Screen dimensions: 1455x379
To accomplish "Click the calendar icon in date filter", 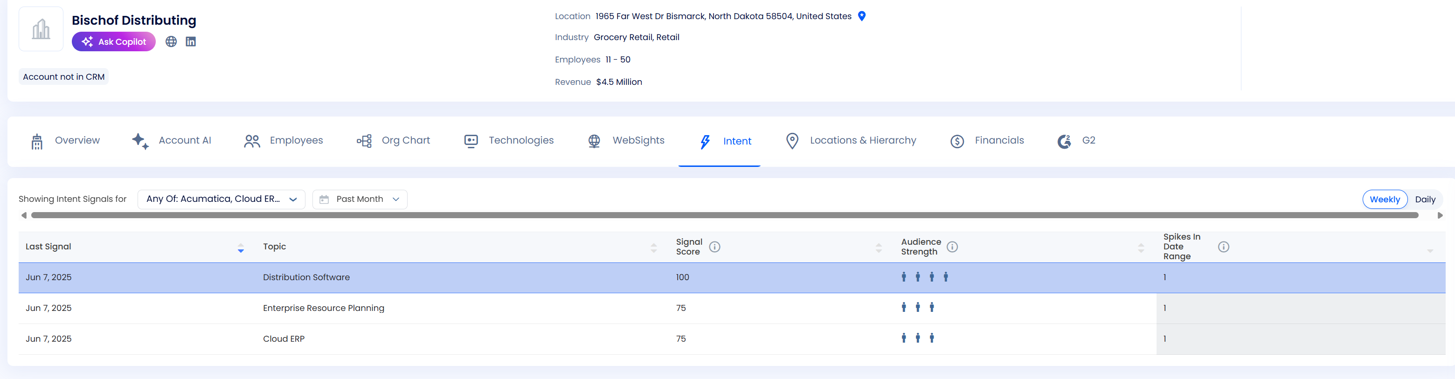I will click(x=324, y=200).
